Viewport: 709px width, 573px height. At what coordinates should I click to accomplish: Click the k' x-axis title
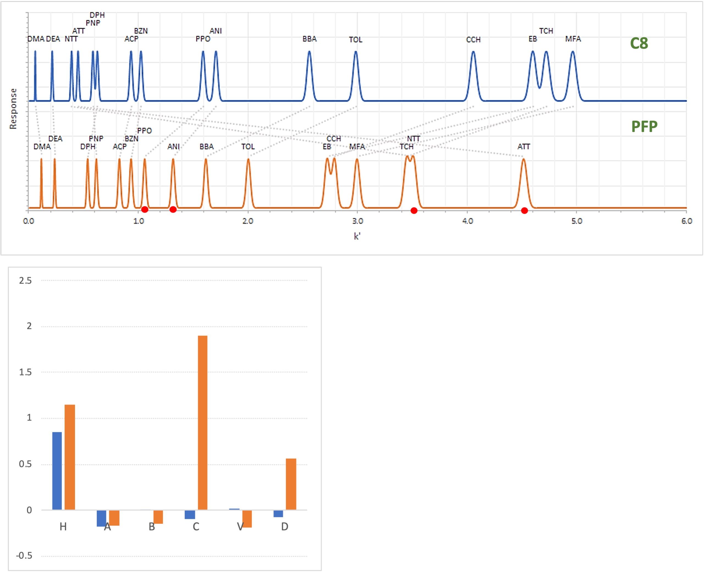pyautogui.click(x=357, y=236)
